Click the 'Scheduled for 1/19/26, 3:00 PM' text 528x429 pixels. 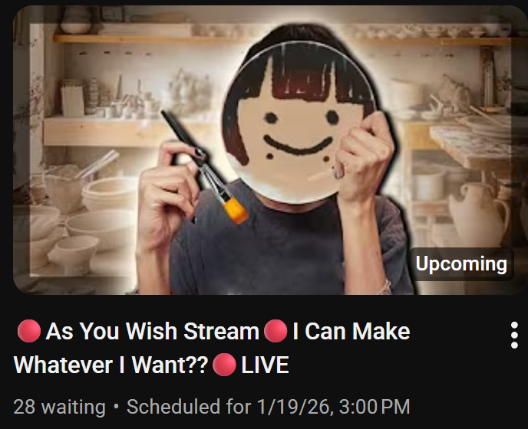coord(268,407)
